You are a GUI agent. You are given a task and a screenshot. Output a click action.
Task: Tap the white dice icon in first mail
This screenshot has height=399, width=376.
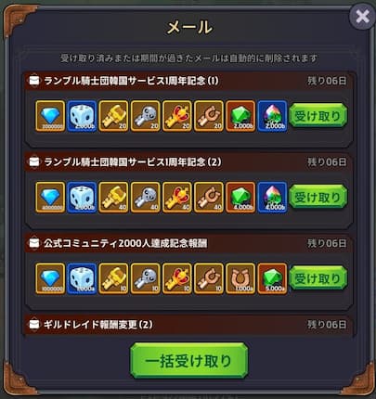(x=82, y=116)
